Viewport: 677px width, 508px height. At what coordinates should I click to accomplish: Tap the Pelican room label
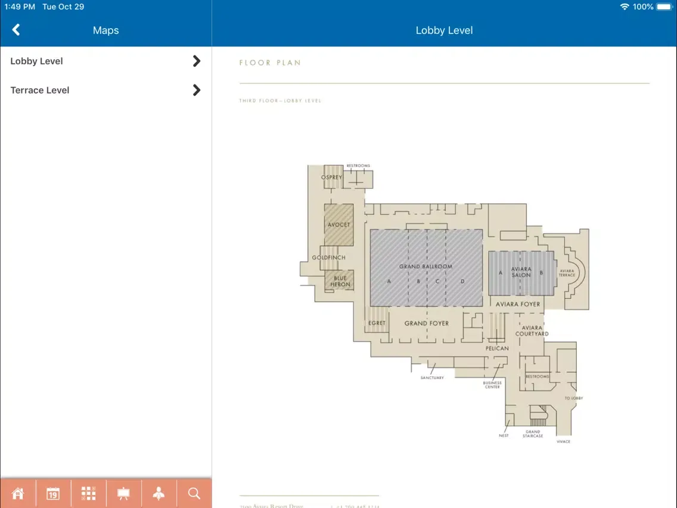(x=497, y=348)
